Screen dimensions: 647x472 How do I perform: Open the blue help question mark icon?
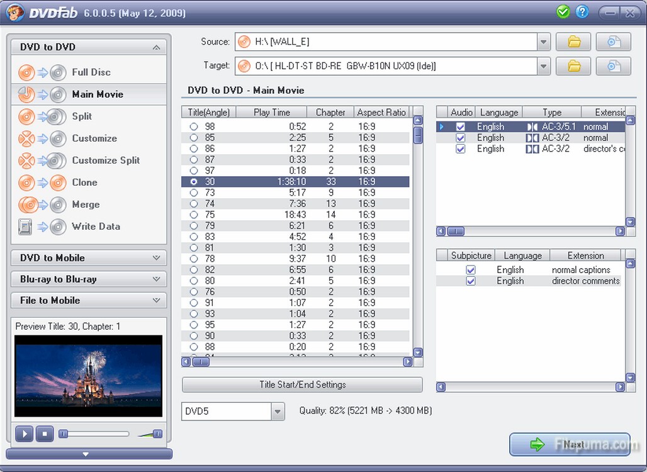(x=582, y=12)
